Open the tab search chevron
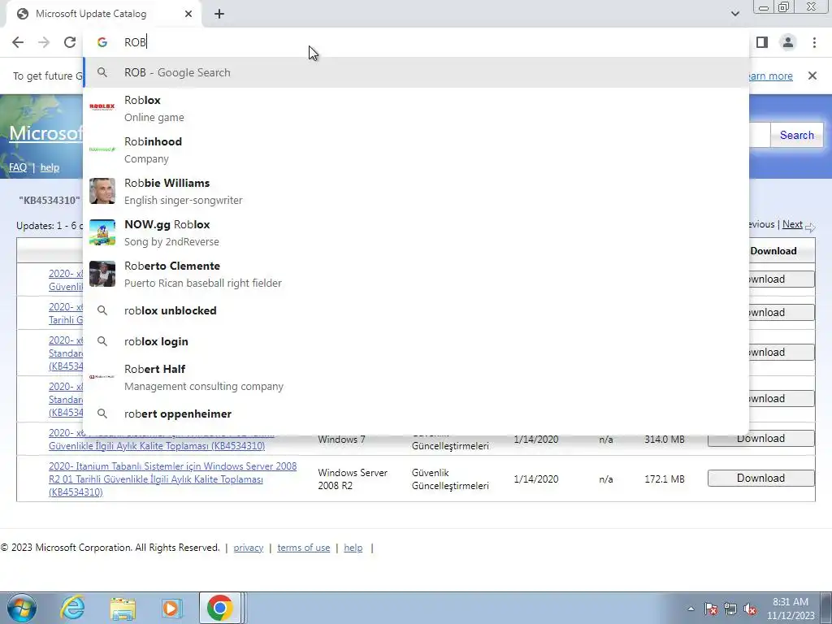832x624 pixels. tap(734, 14)
